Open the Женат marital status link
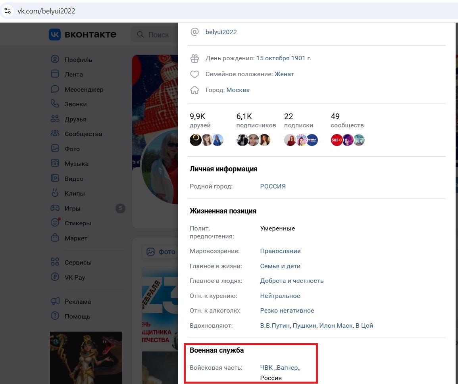Image resolution: width=458 pixels, height=384 pixels. point(284,74)
